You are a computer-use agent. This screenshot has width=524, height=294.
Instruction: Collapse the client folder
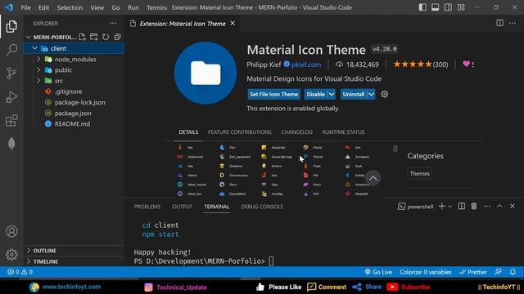click(34, 48)
